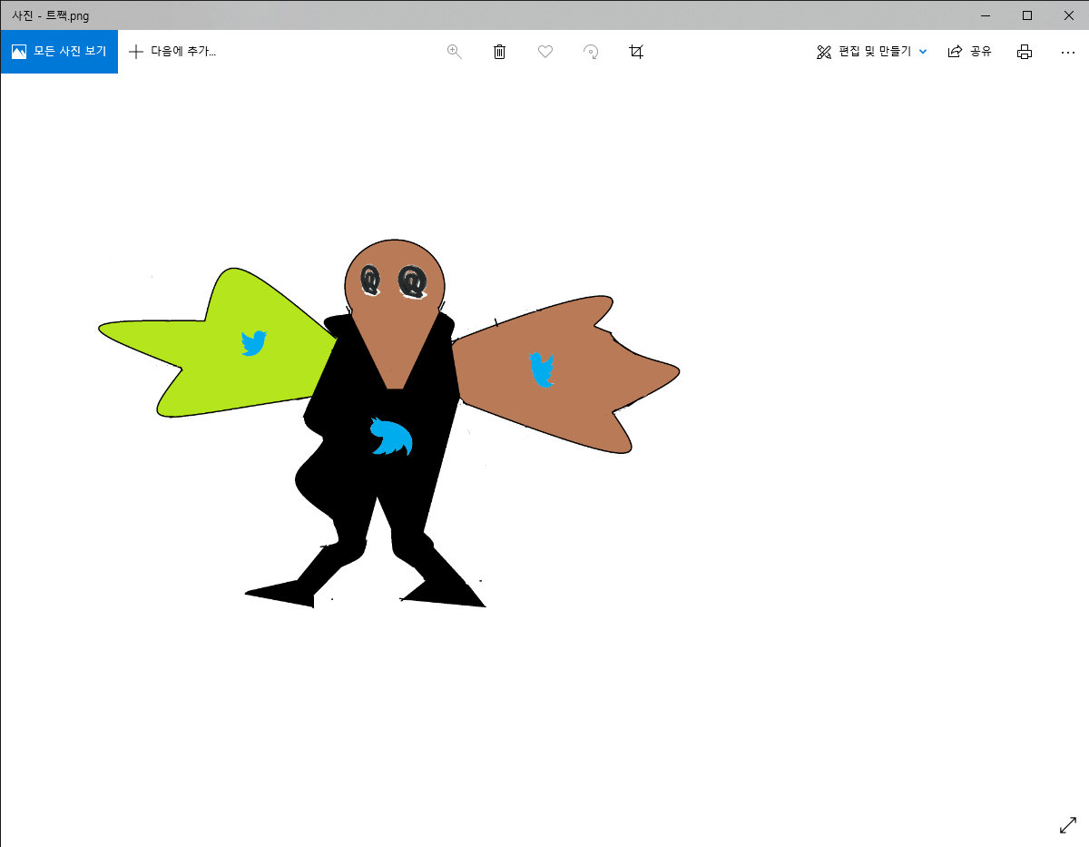Open the more options ellipsis menu
The height and width of the screenshot is (847, 1089).
(x=1068, y=52)
